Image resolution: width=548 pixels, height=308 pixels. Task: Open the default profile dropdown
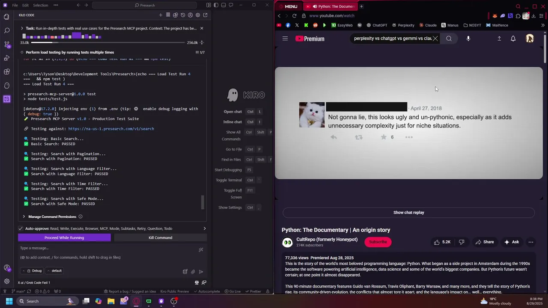[x=54, y=271]
